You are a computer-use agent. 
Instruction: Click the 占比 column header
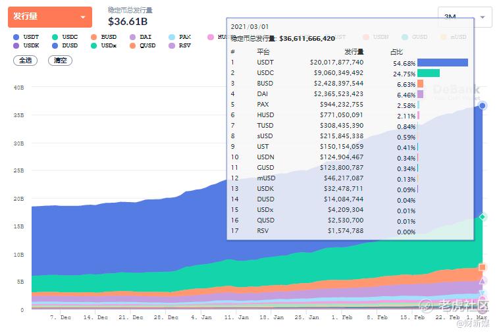(x=396, y=52)
